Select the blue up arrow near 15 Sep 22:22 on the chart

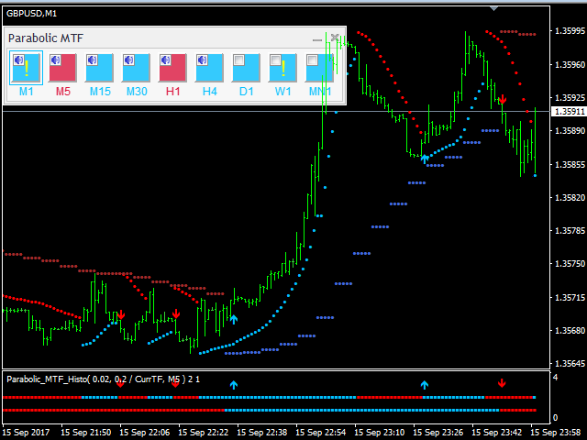(x=234, y=320)
